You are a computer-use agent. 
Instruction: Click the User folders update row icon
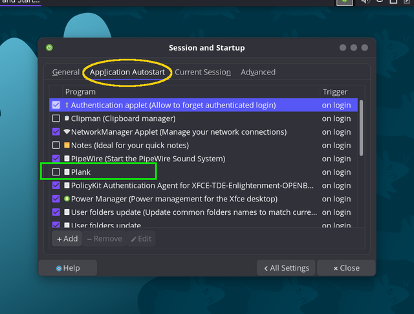pos(67,212)
